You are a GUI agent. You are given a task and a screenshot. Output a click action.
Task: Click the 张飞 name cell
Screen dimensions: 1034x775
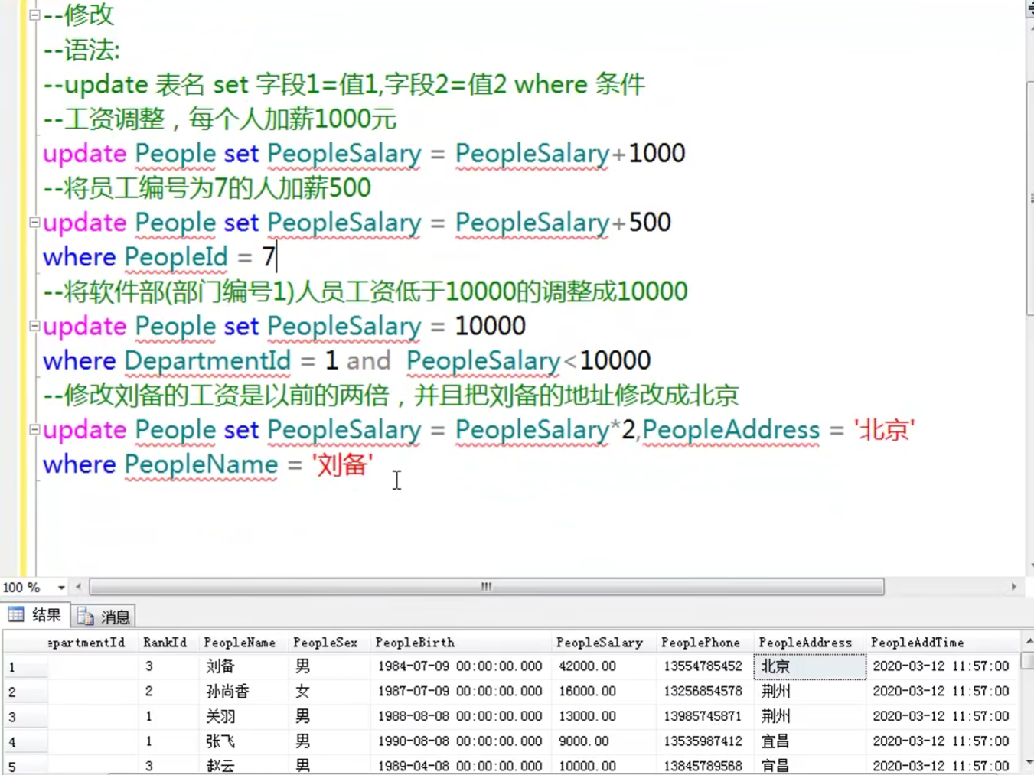(x=245, y=742)
